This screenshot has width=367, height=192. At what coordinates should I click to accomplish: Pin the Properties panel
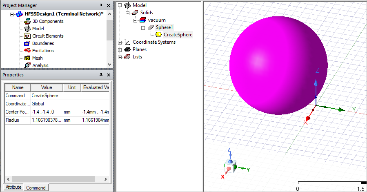pos(101,75)
